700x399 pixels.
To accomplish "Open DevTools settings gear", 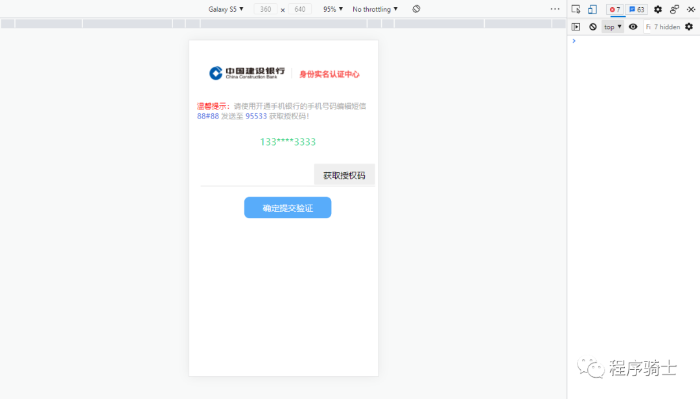I will coord(657,9).
